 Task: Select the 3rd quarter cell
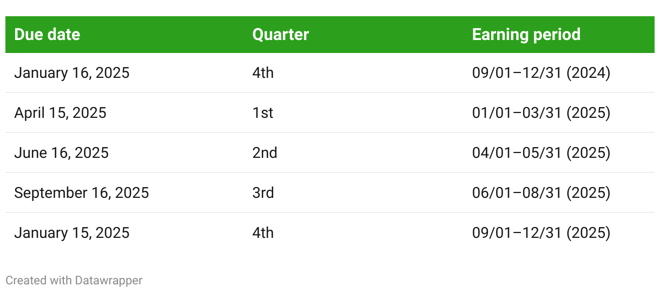point(263,193)
